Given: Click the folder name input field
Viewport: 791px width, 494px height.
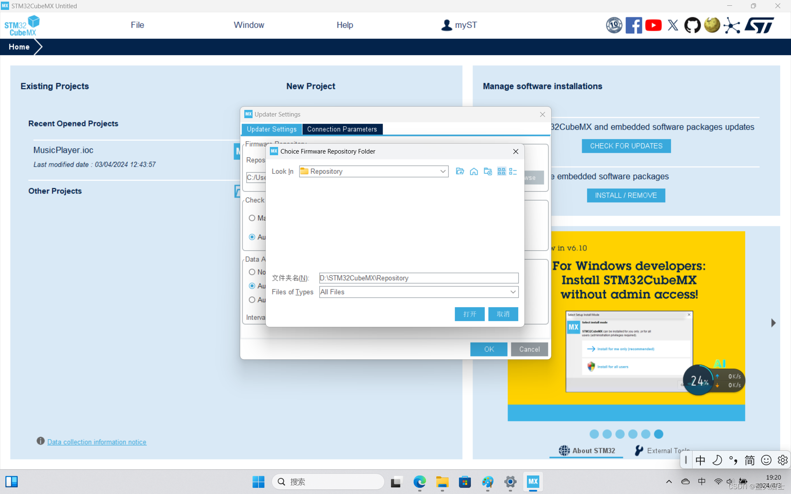Looking at the screenshot, I should [x=418, y=278].
